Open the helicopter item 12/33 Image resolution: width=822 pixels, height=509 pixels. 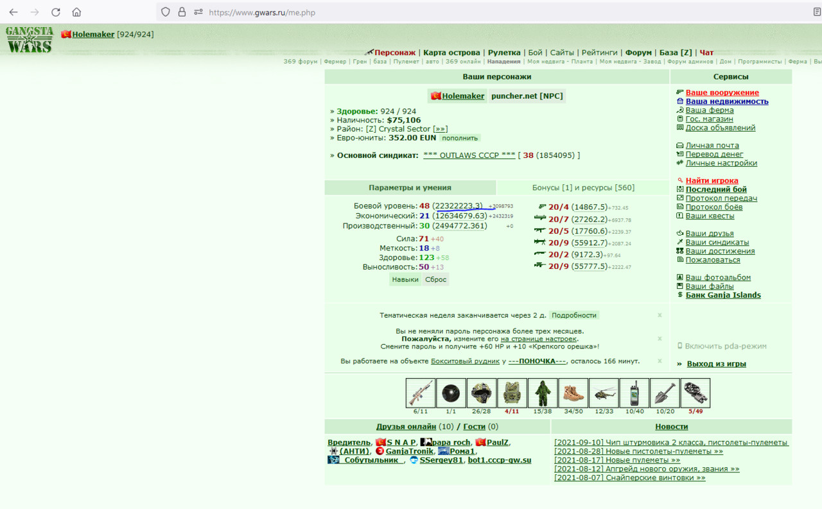pyautogui.click(x=604, y=393)
